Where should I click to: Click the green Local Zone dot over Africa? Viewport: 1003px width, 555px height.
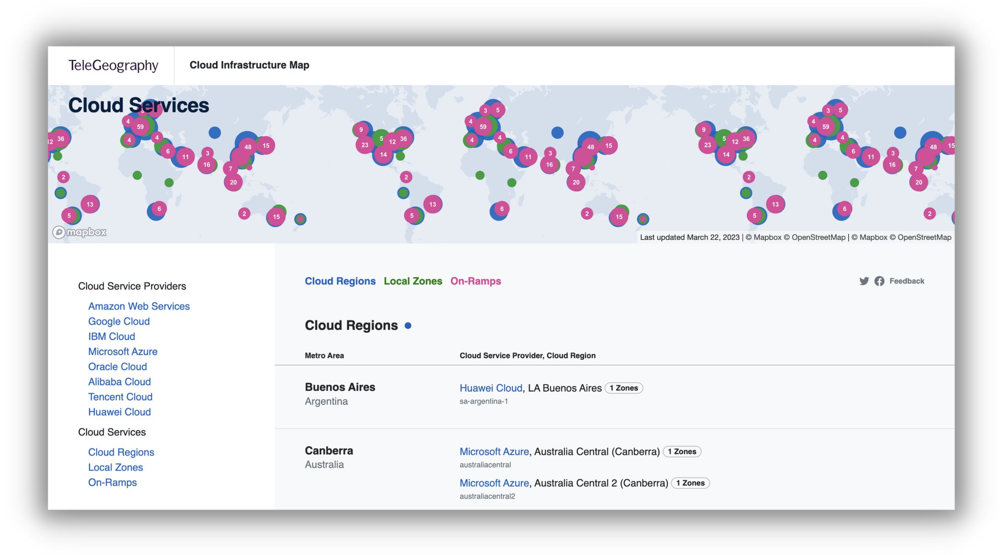[137, 175]
